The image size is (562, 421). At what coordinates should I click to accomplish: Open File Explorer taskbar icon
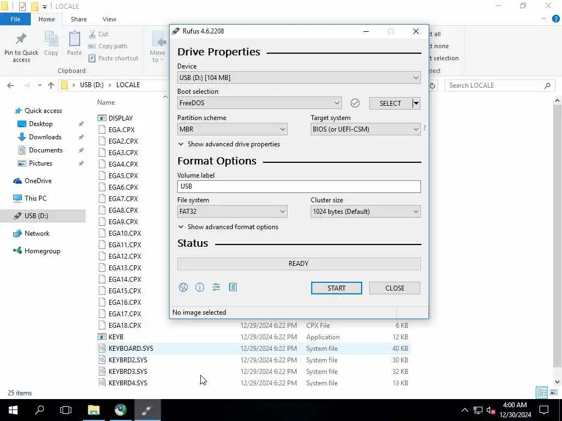pos(93,410)
